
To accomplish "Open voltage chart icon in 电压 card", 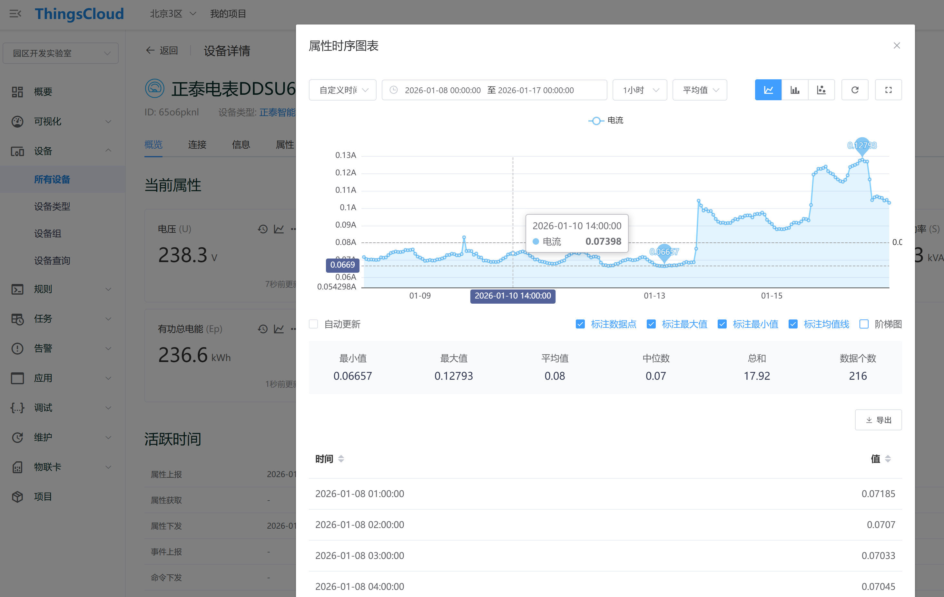I will coord(279,229).
